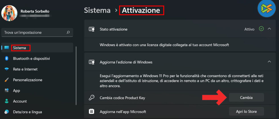Open Rete e Internet settings

click(x=25, y=69)
